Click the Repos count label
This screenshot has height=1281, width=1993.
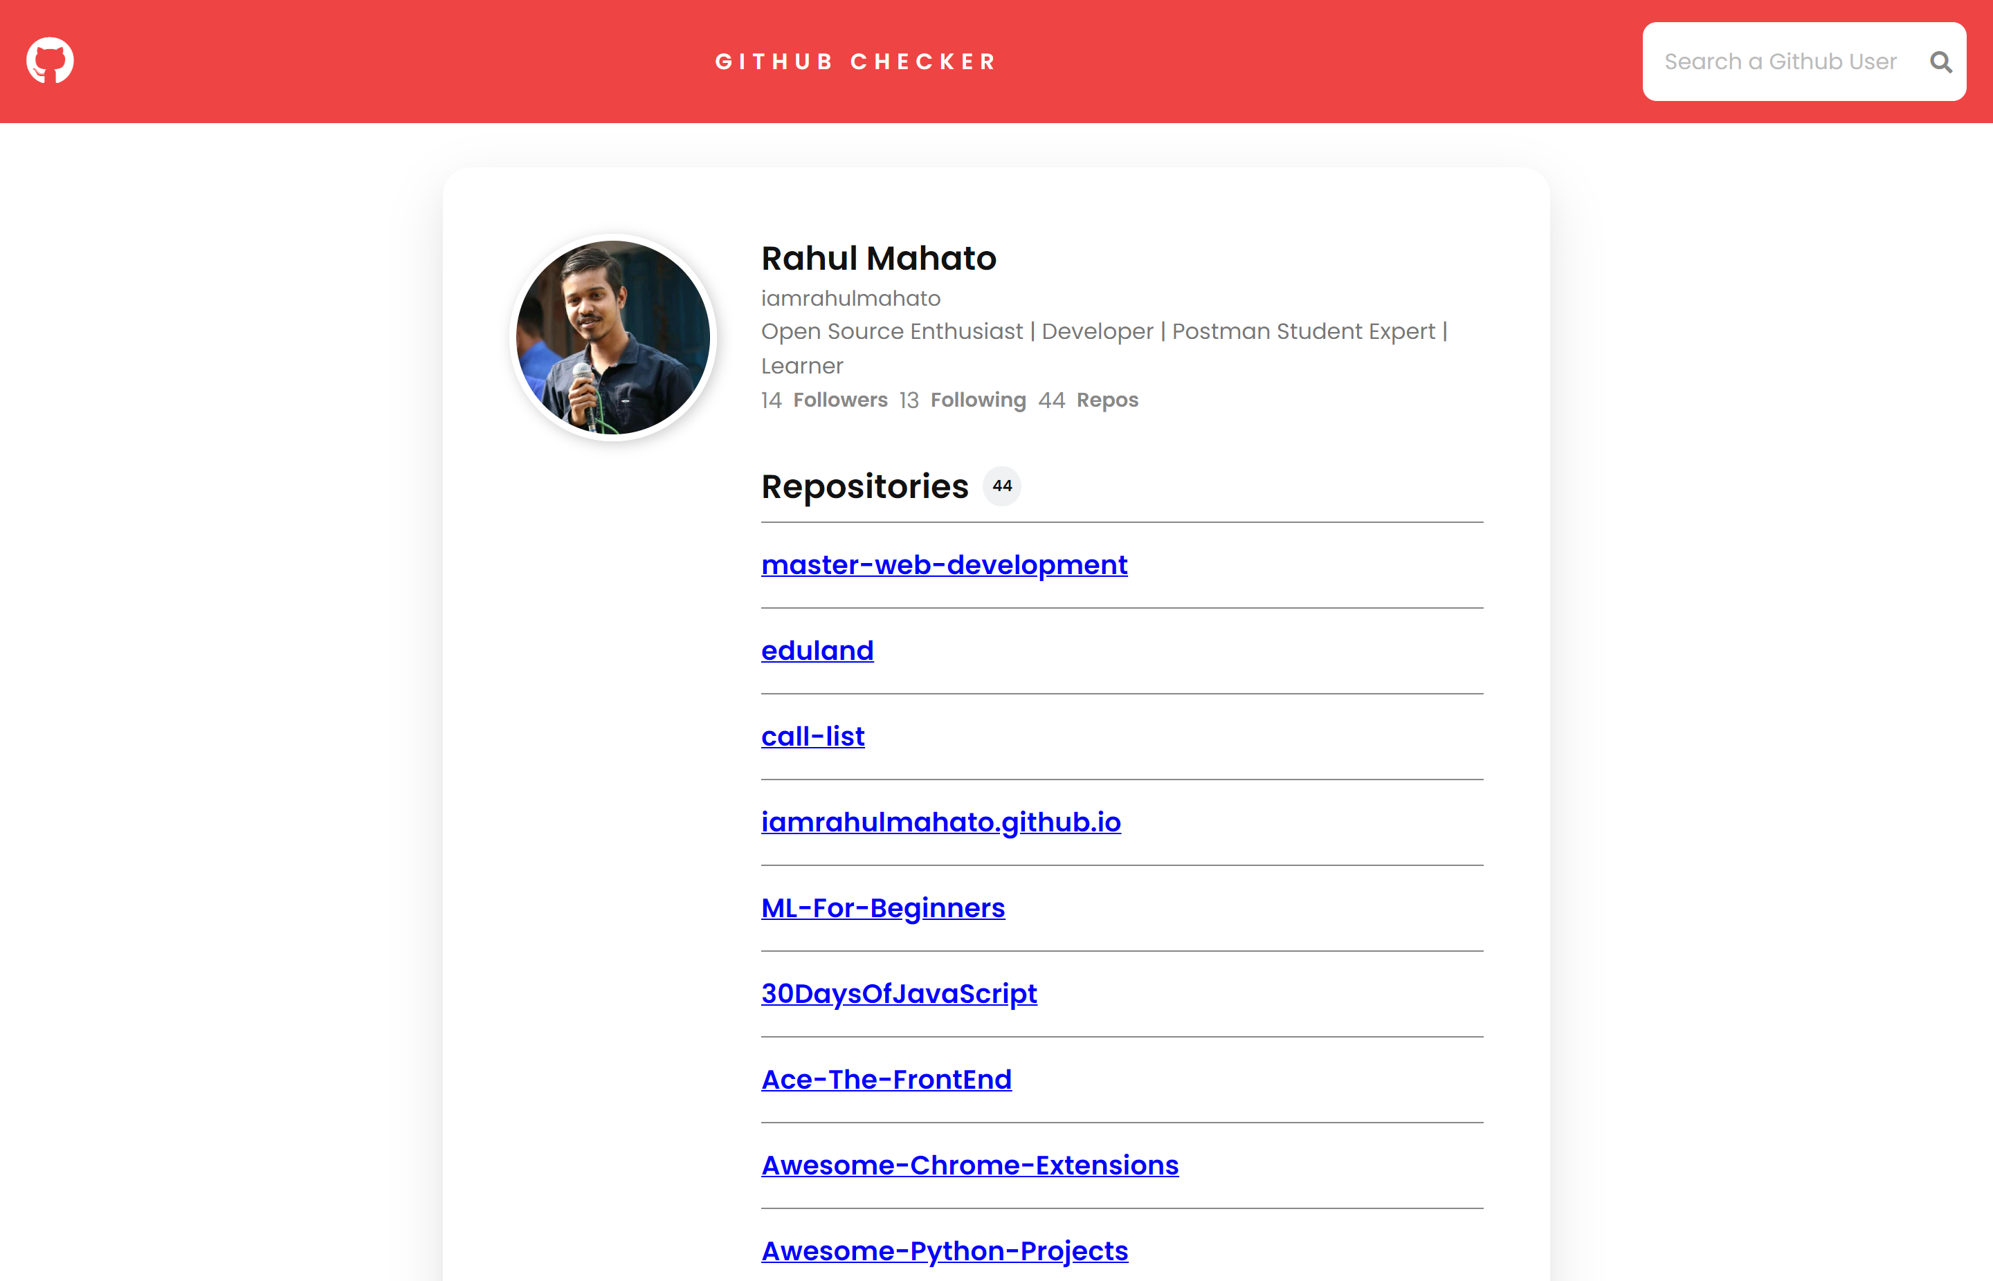[1107, 400]
